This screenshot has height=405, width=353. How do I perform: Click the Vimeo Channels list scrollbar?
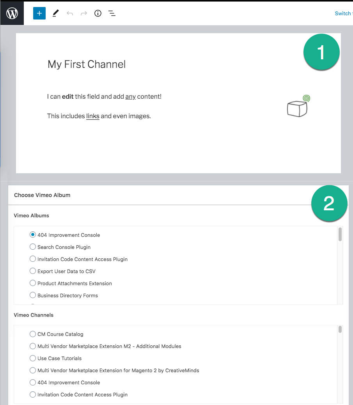tap(340, 329)
